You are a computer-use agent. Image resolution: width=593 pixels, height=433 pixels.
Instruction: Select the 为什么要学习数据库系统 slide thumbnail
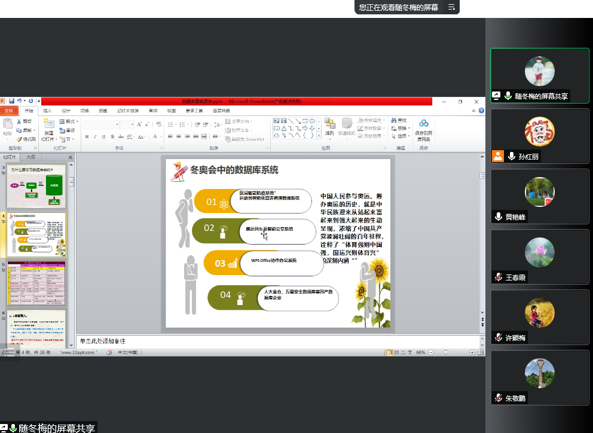(x=36, y=187)
